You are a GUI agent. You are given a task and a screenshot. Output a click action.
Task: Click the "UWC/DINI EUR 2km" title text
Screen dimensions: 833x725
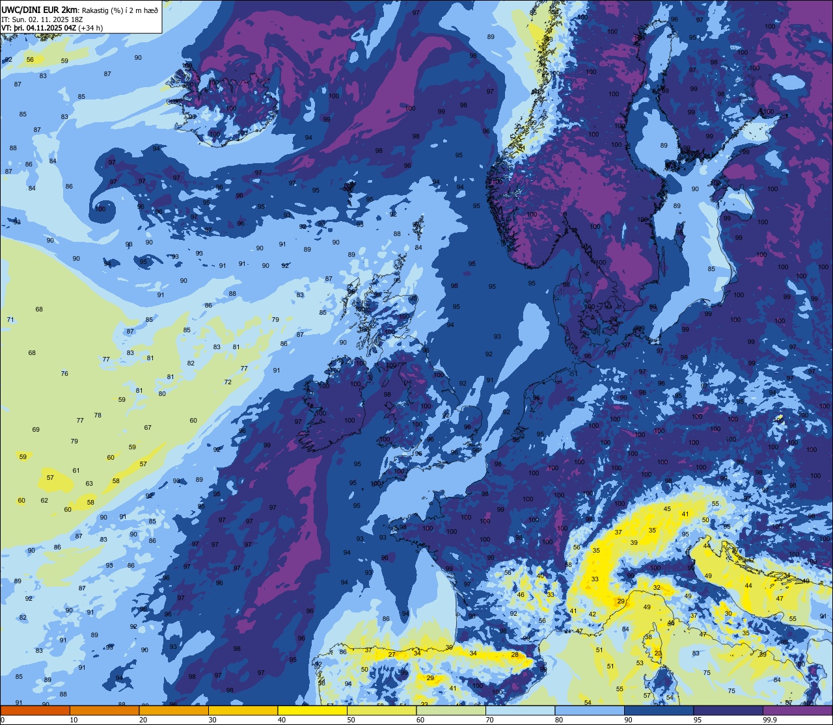coord(40,9)
